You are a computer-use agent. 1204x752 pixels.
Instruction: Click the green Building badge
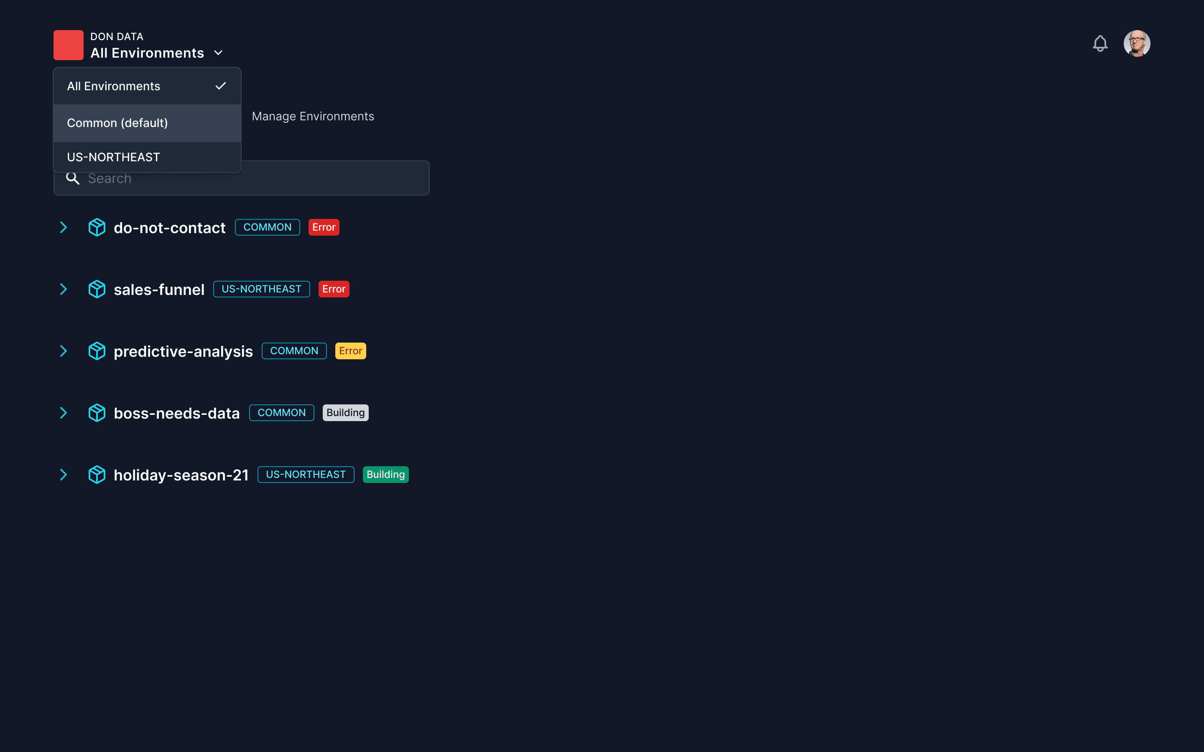point(385,475)
